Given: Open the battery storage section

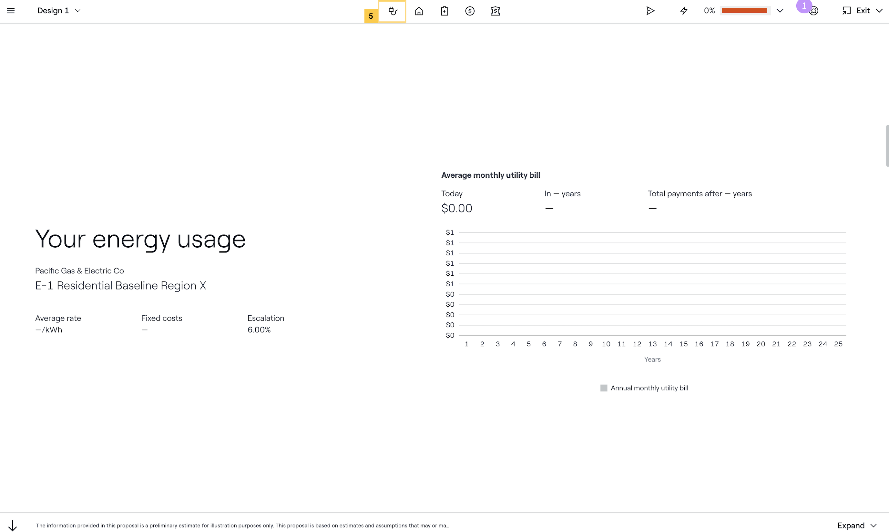Looking at the screenshot, I should pos(444,11).
